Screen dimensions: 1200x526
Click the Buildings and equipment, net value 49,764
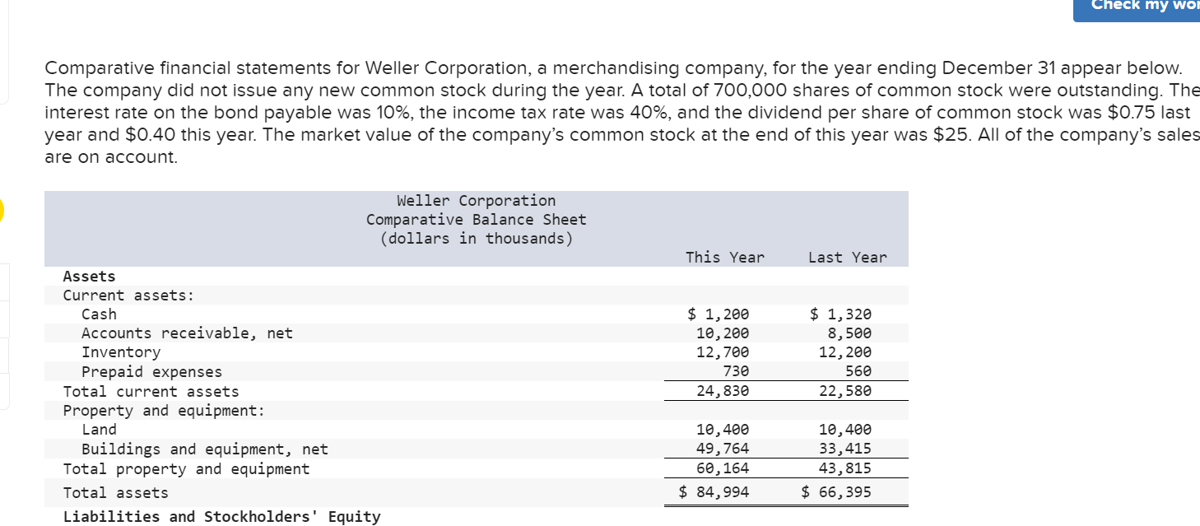(x=724, y=448)
